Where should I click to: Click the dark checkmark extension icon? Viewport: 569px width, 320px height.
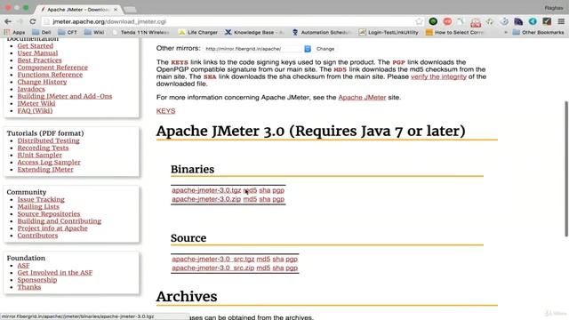(547, 21)
